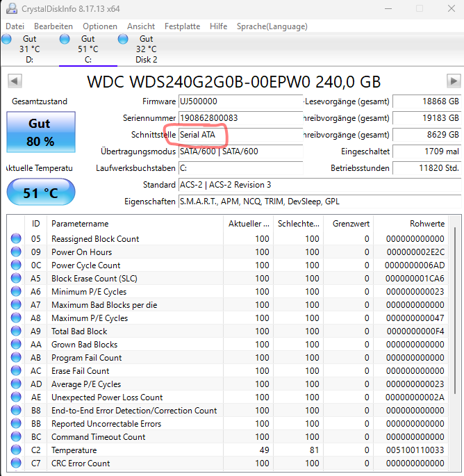The width and height of the screenshot is (464, 476).
Task: Select raw value 0000000006AD
Action: (x=415, y=265)
